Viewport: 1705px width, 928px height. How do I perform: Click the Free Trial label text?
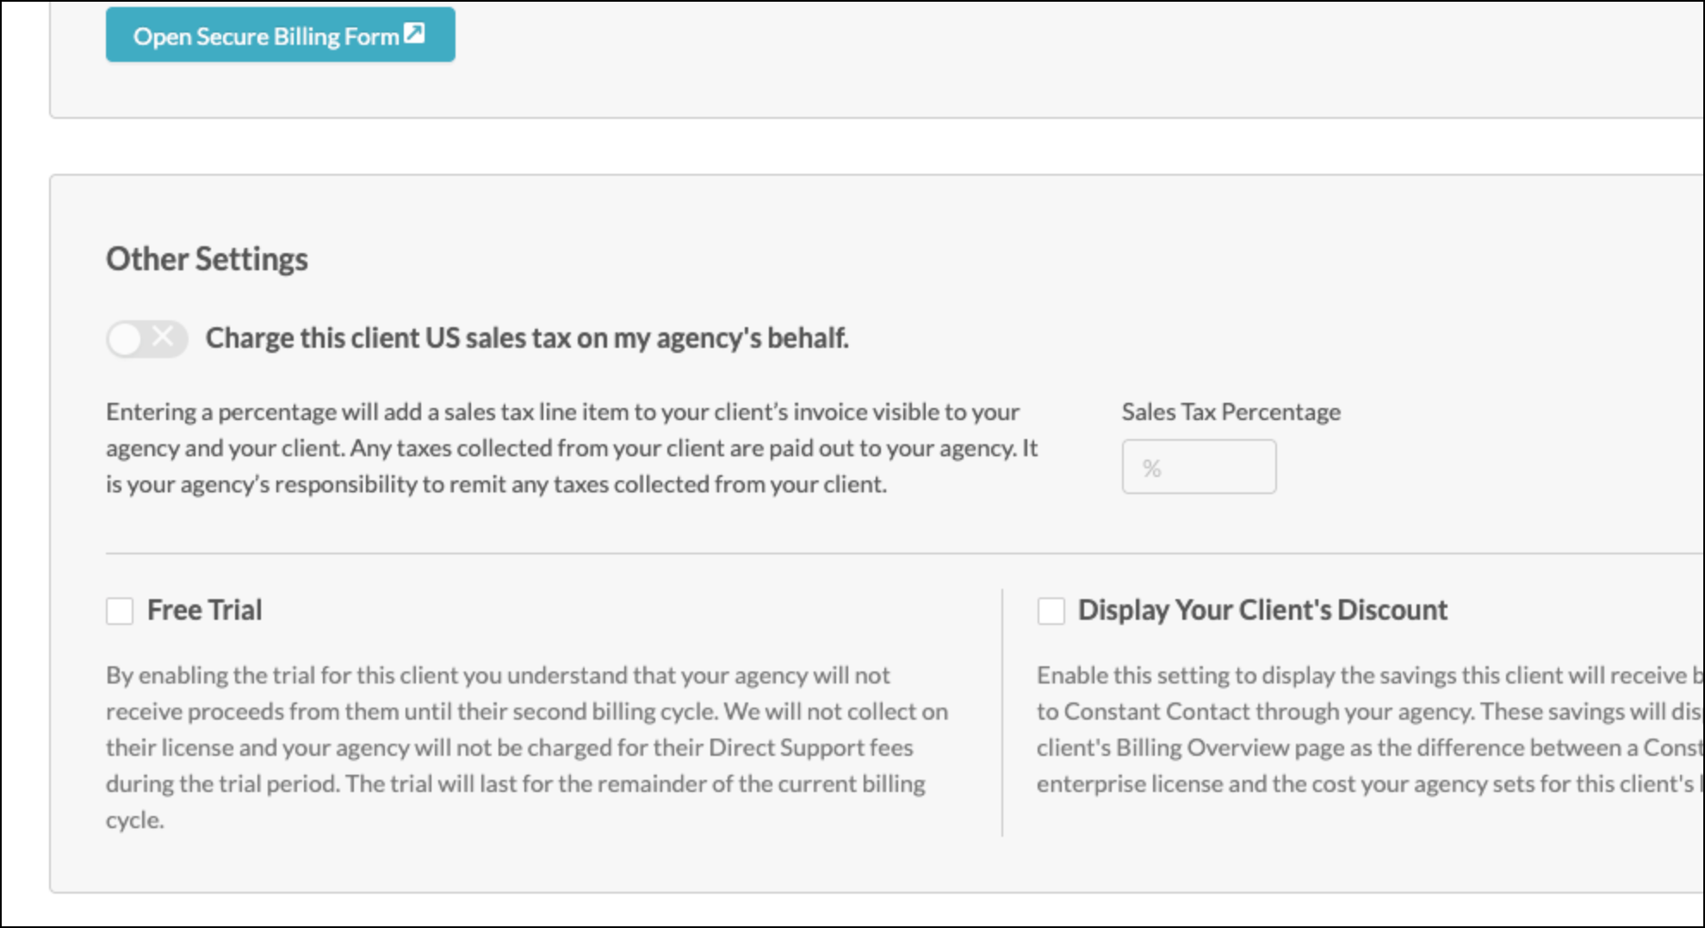coord(204,610)
